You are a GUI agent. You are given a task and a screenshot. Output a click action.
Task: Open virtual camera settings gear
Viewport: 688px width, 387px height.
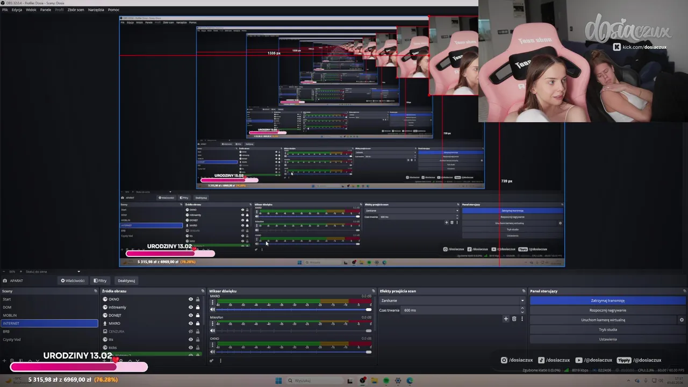pos(682,320)
